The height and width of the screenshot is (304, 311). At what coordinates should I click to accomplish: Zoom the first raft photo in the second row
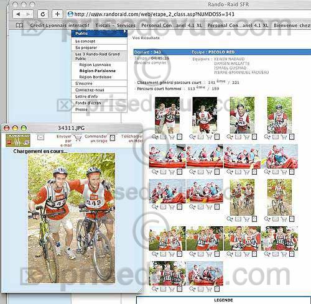155,172
